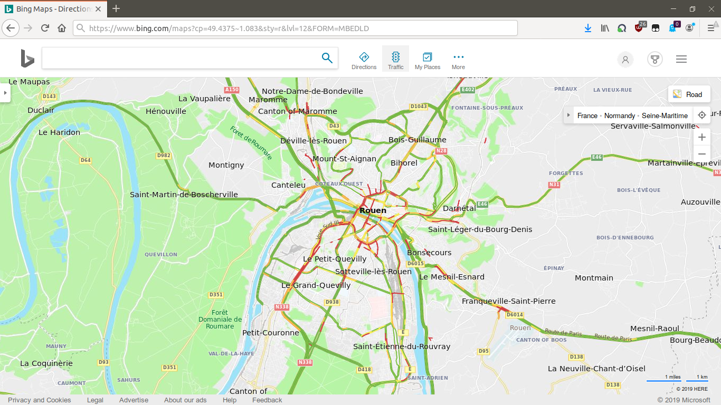Open Privacy and Cookies link
The width and height of the screenshot is (721, 405).
39,400
